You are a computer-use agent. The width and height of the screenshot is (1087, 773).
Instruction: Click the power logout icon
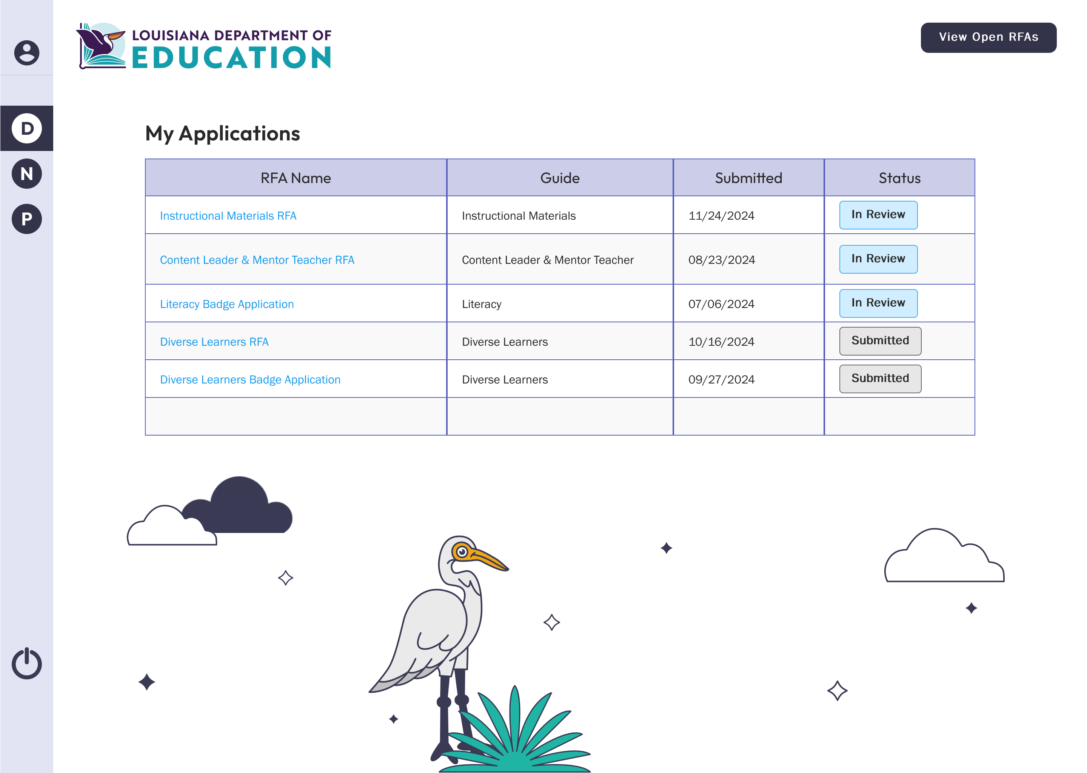coord(27,663)
